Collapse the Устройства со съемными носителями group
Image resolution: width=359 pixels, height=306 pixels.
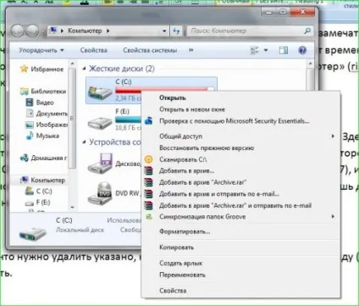click(x=84, y=142)
